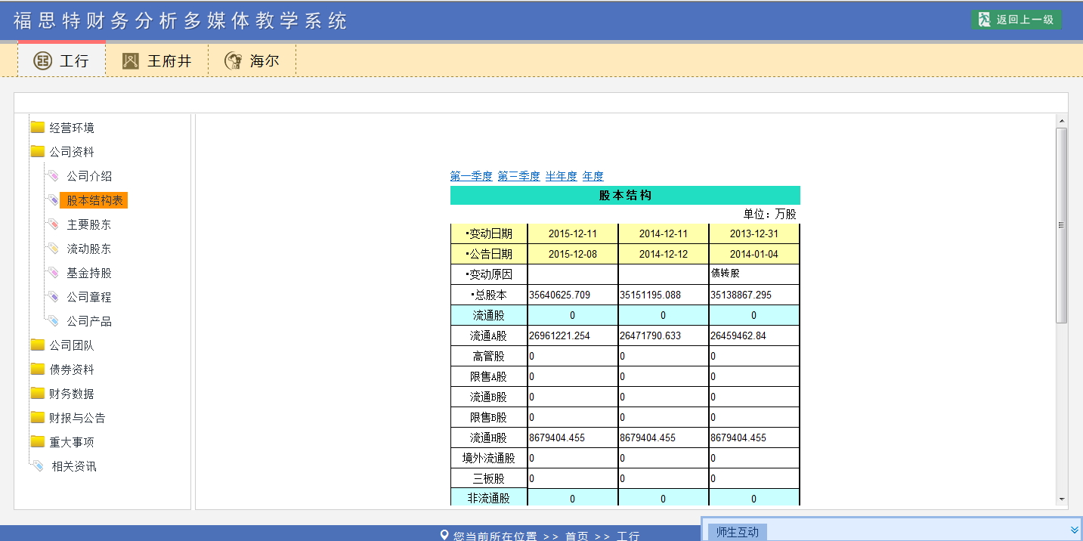Click the 26471790.633 流通A股 cell
The height and width of the screenshot is (541, 1083).
point(664,335)
